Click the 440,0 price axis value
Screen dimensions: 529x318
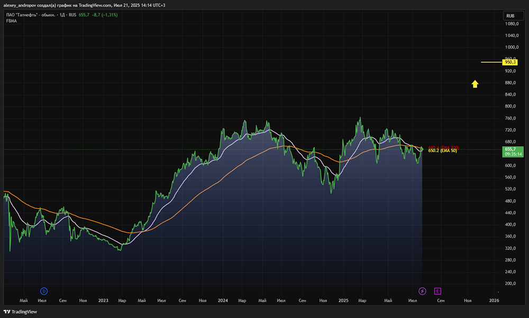[510, 212]
